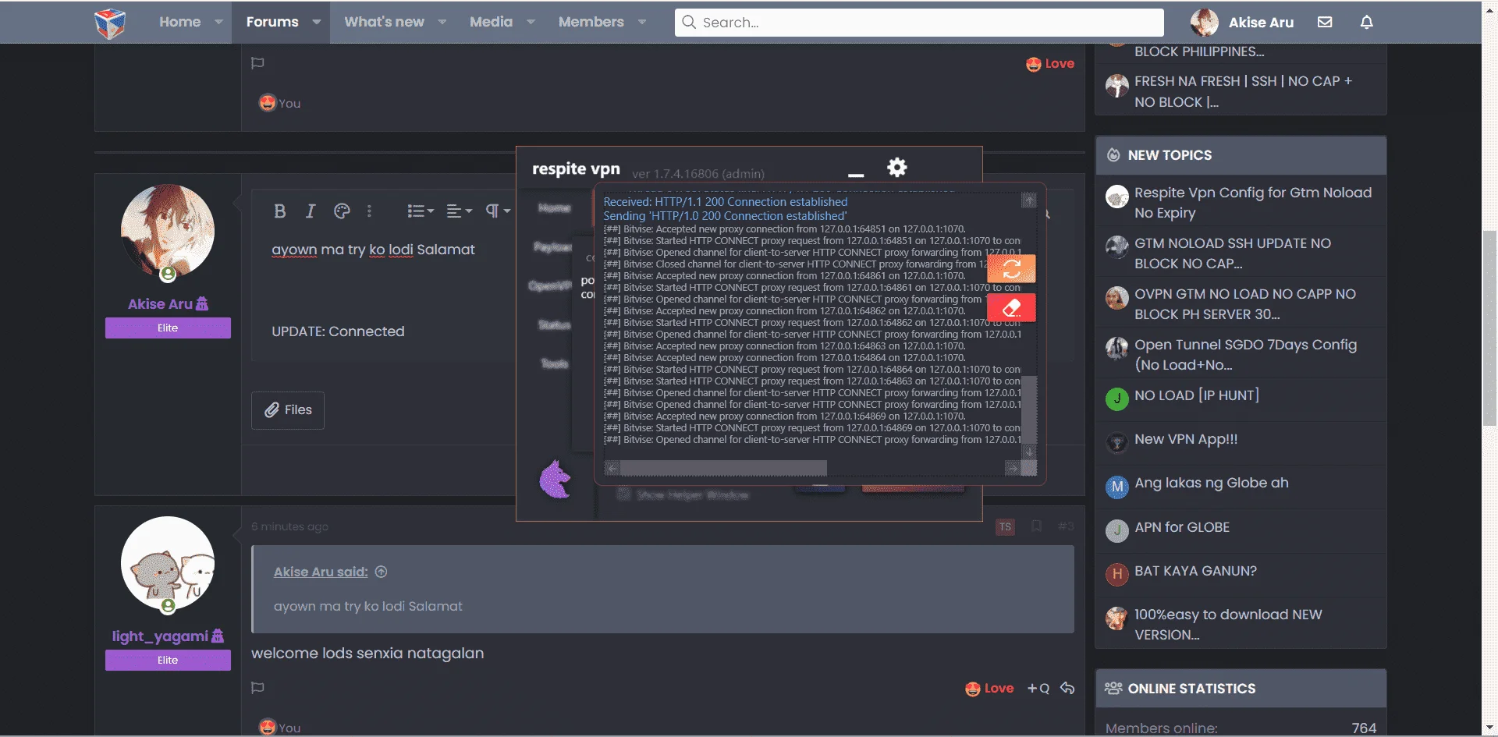The image size is (1498, 737).
Task: Click the TS badge on post #3
Action: [x=1005, y=526]
